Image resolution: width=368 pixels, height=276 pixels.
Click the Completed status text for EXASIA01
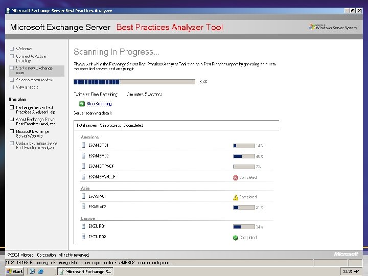point(248,197)
